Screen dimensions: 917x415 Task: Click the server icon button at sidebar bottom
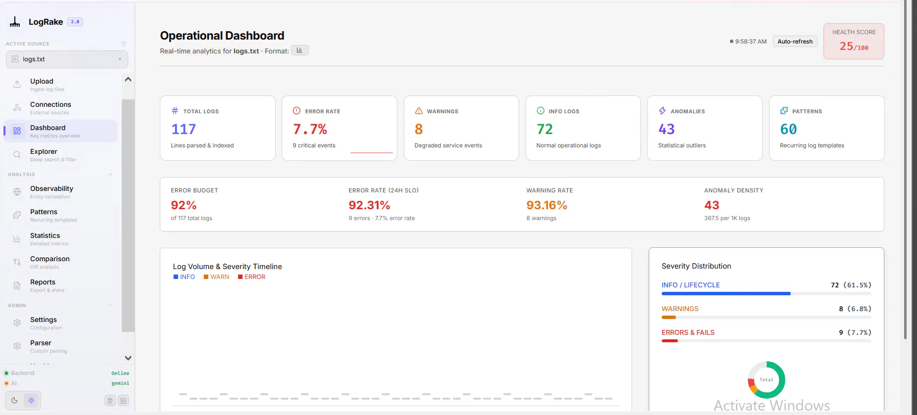pyautogui.click(x=124, y=401)
